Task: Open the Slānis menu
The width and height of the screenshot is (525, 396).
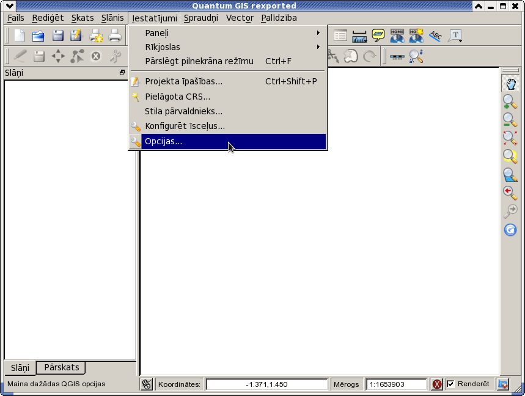Action: (112, 18)
